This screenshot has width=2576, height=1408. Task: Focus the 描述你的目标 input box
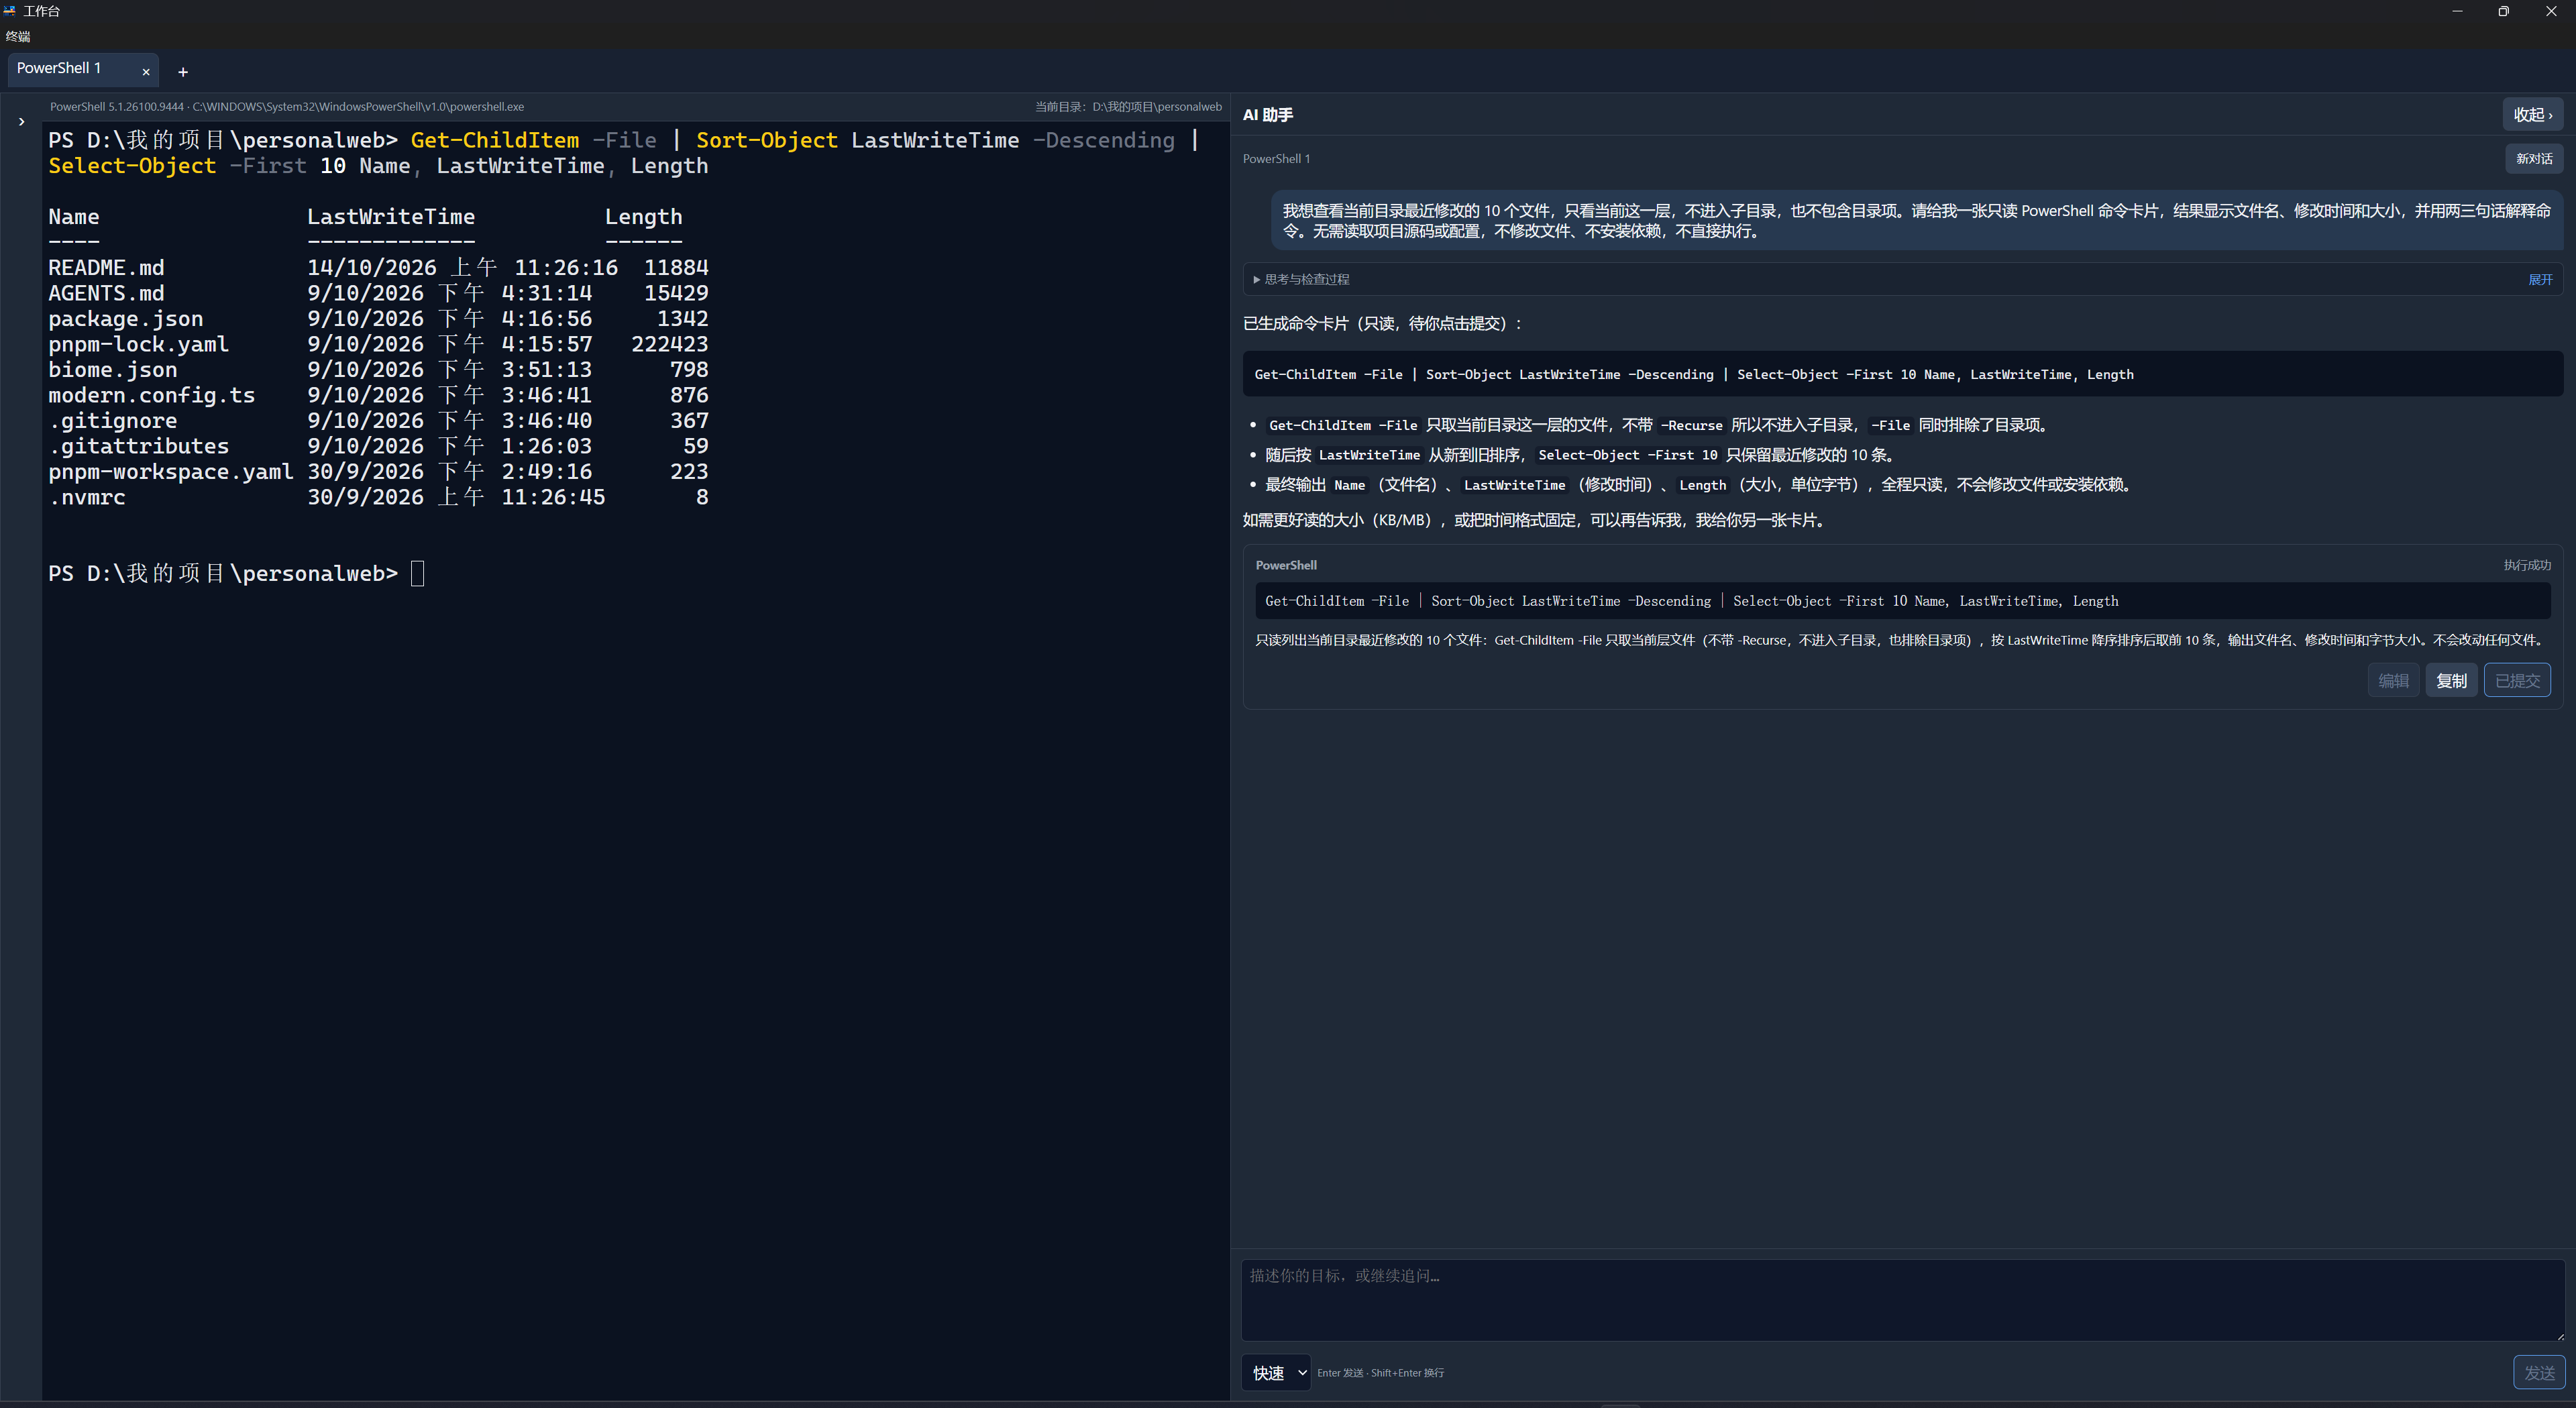pyautogui.click(x=1903, y=1300)
